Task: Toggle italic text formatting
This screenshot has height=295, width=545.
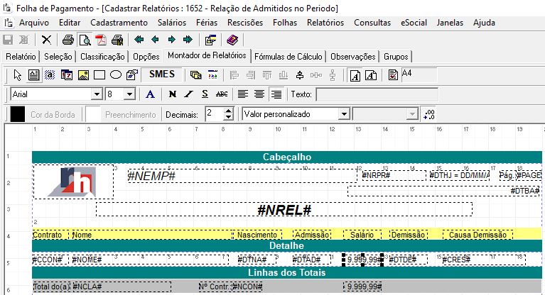Action: click(188, 94)
